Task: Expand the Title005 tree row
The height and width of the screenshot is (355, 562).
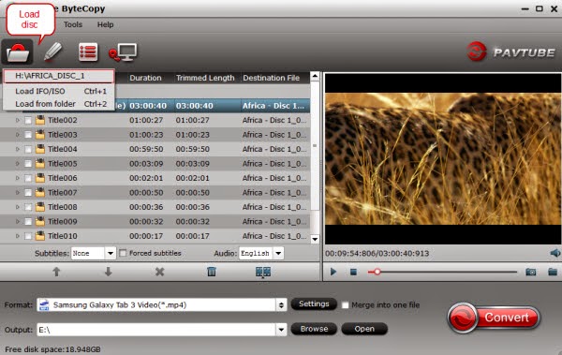Action: pos(17,164)
